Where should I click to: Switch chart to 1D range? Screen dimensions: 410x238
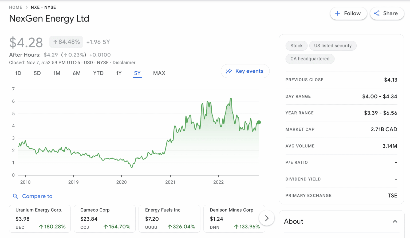tap(18, 73)
